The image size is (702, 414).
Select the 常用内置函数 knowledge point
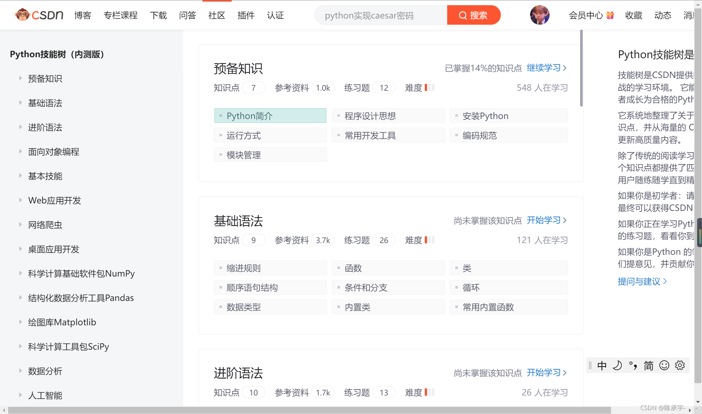tap(509, 307)
